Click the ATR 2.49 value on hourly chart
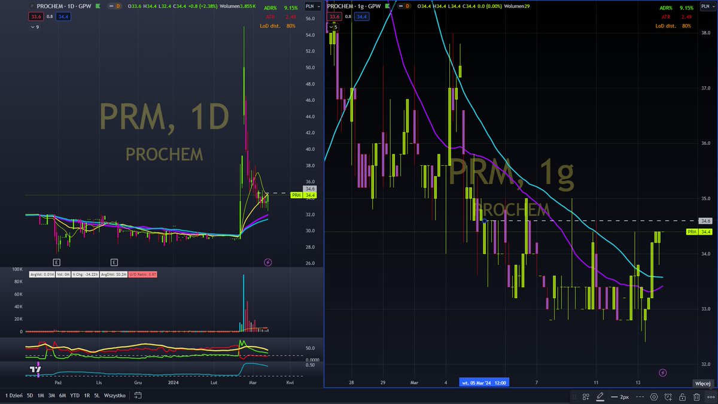 pos(686,17)
